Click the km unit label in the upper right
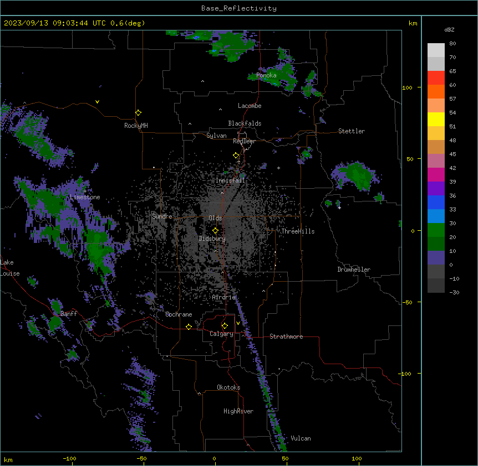478x466 pixels. point(413,23)
